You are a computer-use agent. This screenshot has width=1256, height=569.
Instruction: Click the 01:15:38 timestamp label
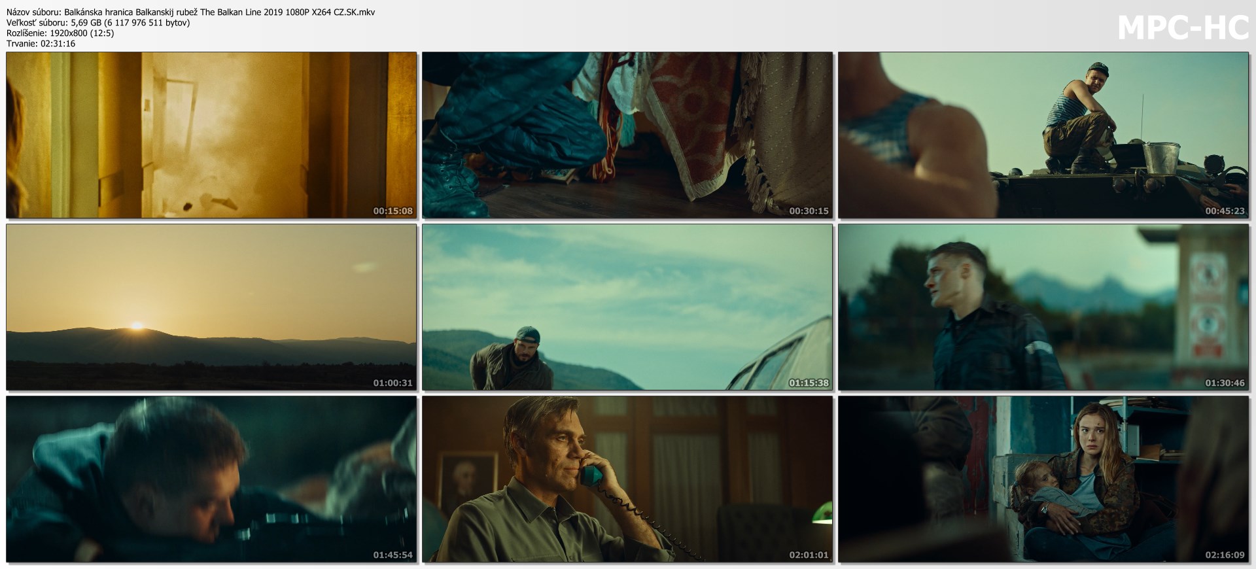coord(809,383)
